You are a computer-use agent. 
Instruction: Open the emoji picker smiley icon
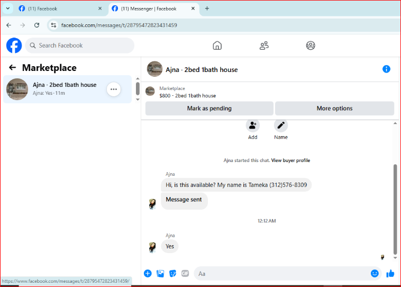[375, 273]
